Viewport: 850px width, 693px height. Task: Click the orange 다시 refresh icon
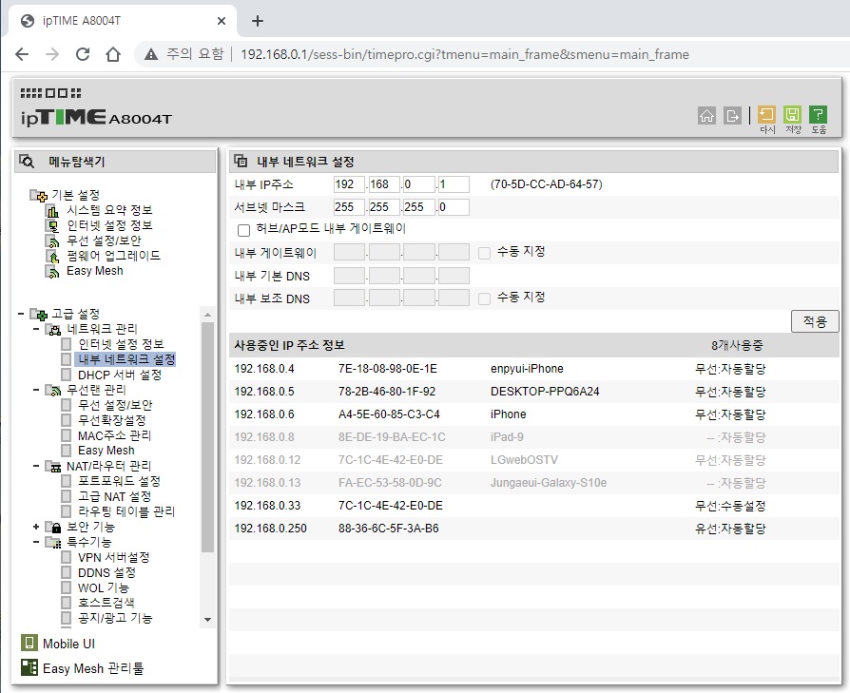pyautogui.click(x=766, y=114)
